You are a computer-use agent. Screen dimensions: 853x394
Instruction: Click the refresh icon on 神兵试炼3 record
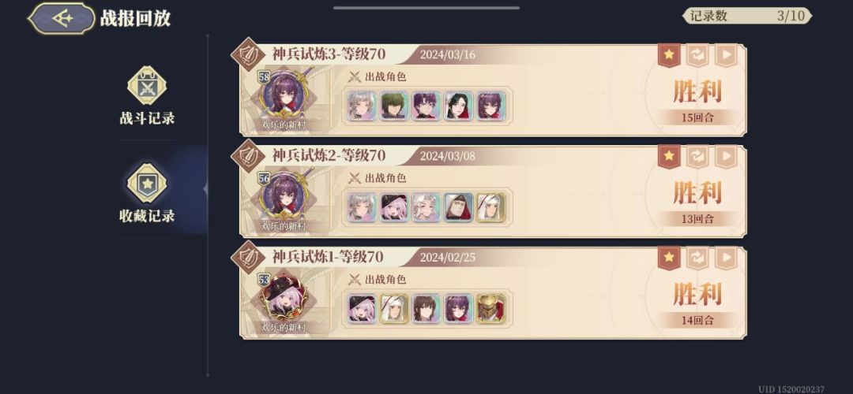pos(697,55)
